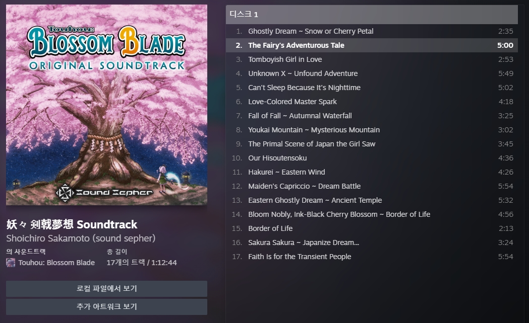Click the 5:00 duration of the highlighted track
Screen dimensions: 529x323
(x=505, y=45)
